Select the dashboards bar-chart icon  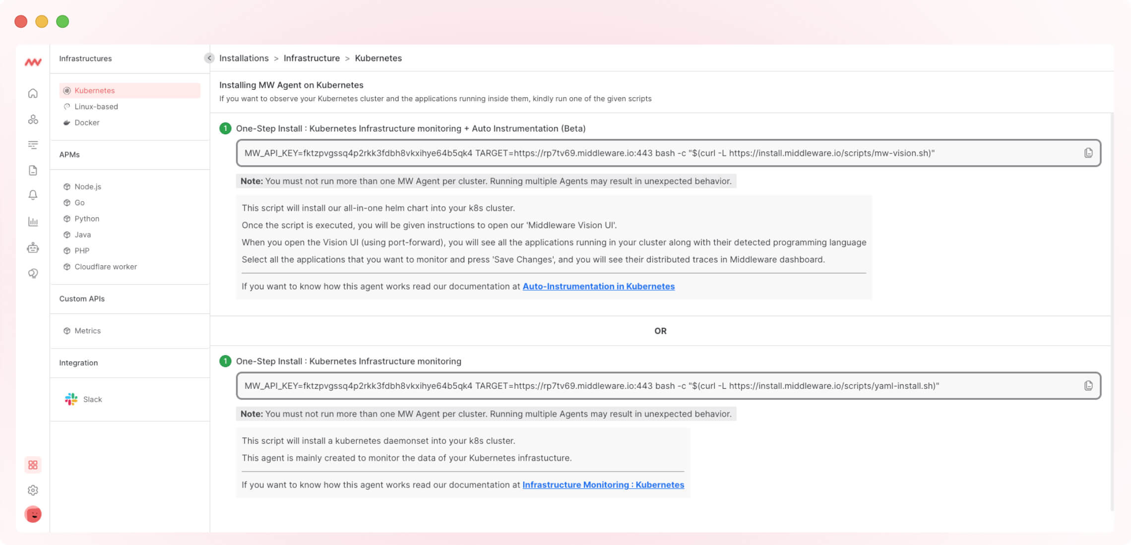(x=33, y=222)
